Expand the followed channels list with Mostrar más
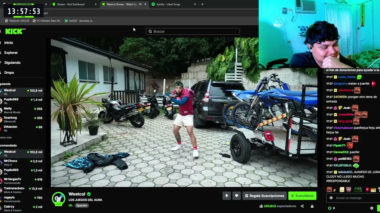Screen dimensions: 380x213 coord(6,138)
